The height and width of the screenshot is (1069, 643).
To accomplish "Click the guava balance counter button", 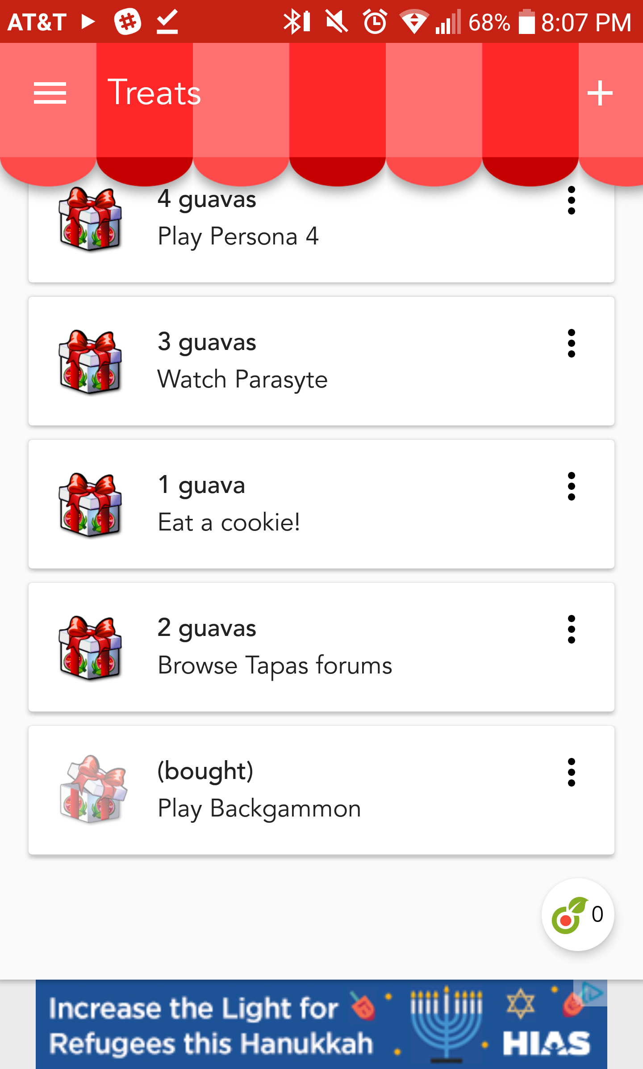I will click(x=577, y=914).
